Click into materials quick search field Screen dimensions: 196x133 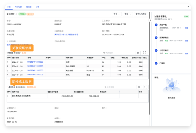[x=118, y=53]
